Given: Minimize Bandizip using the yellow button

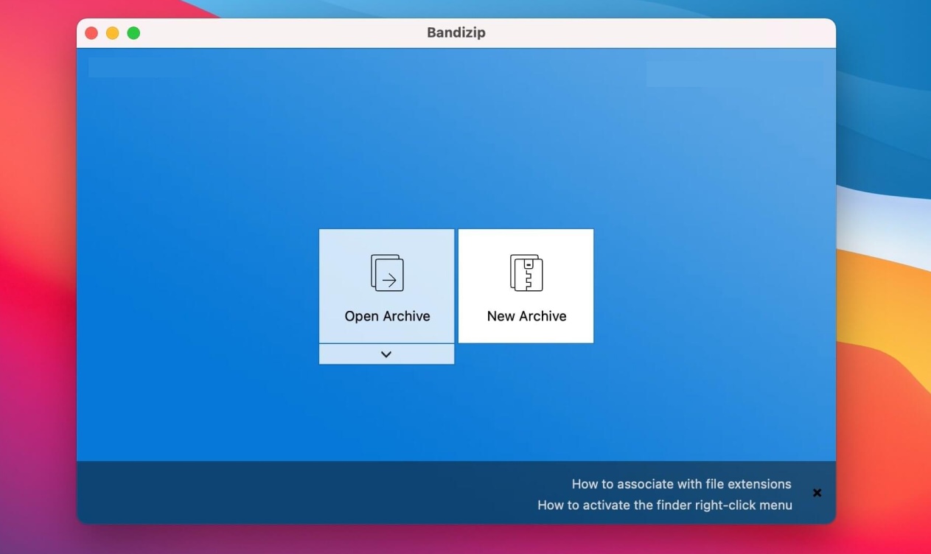Looking at the screenshot, I should (112, 33).
